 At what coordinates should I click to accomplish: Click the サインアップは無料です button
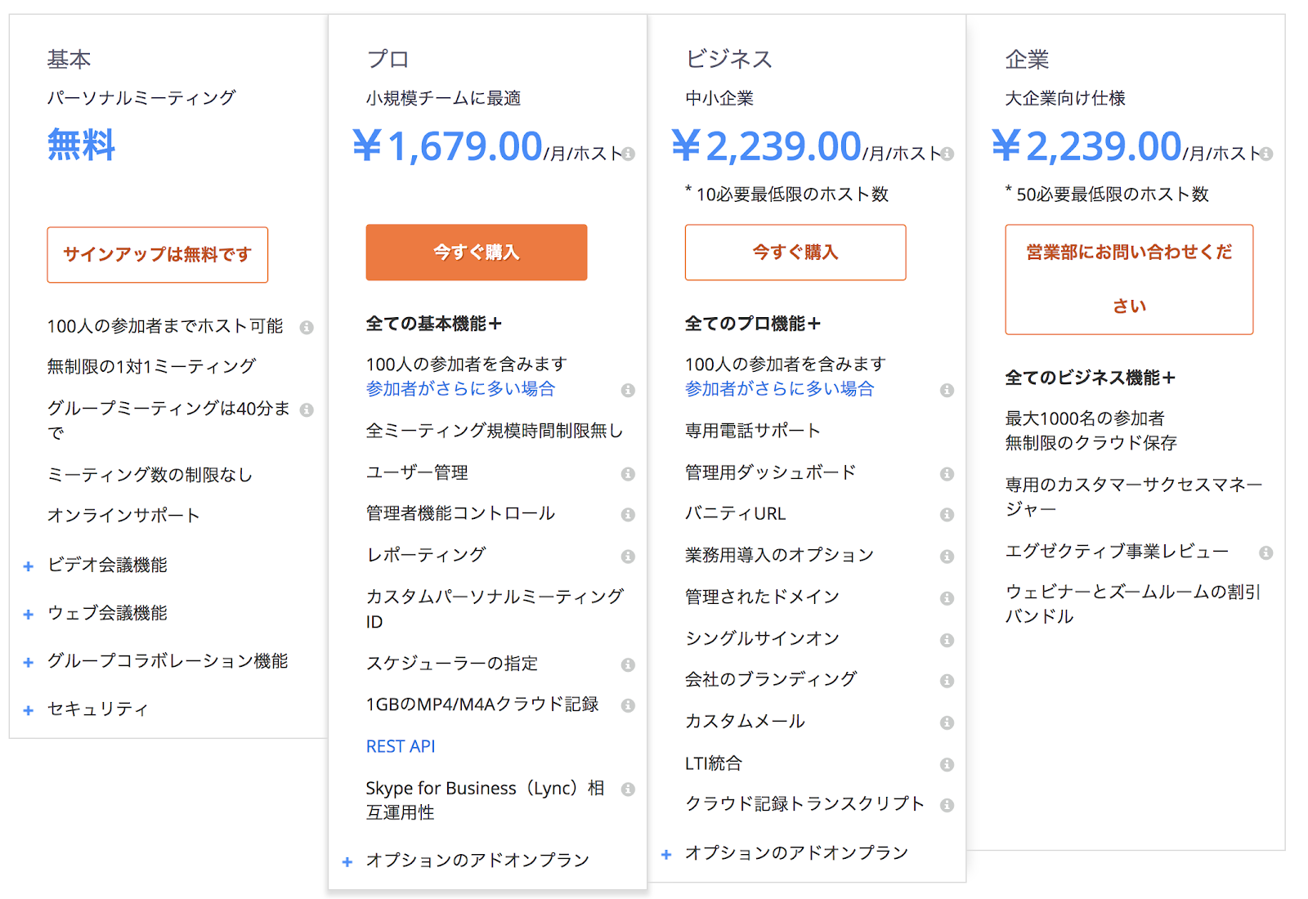click(x=157, y=255)
